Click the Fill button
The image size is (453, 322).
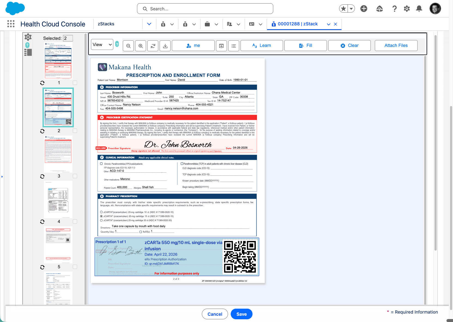click(306, 46)
